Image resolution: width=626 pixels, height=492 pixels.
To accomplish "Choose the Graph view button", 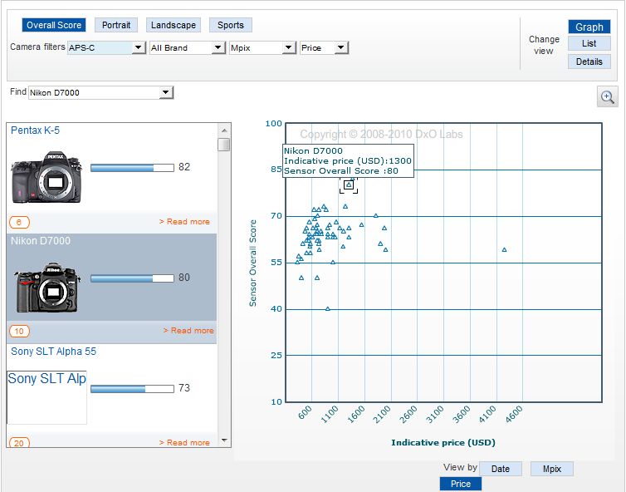I will coord(589,27).
